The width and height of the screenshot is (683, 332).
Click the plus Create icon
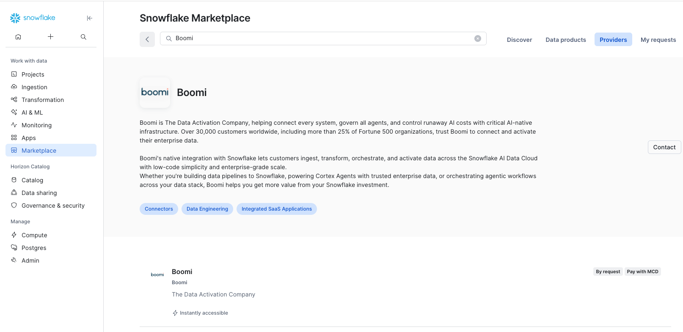50,37
